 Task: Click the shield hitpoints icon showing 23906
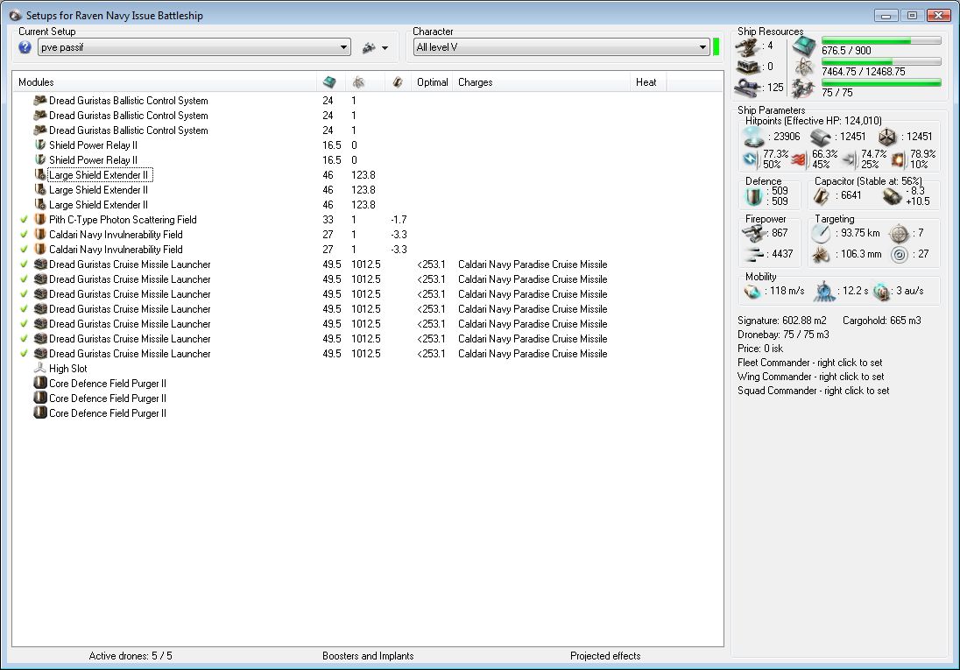(754, 137)
